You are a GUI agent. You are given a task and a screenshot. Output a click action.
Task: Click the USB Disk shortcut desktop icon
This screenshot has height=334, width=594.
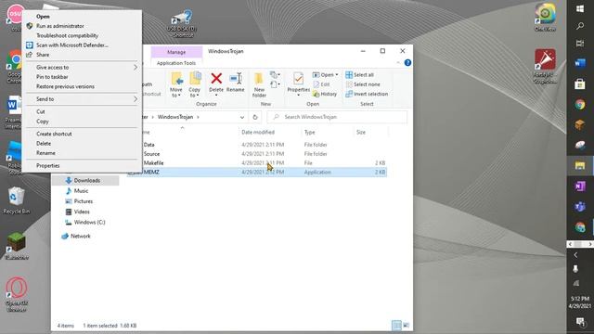click(182, 23)
